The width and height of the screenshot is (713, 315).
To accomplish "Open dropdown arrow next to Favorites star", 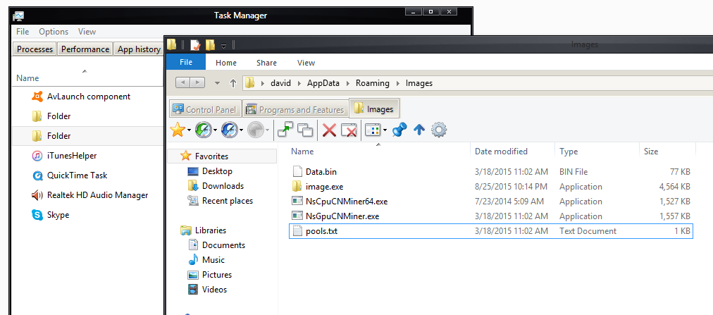I will (x=188, y=131).
